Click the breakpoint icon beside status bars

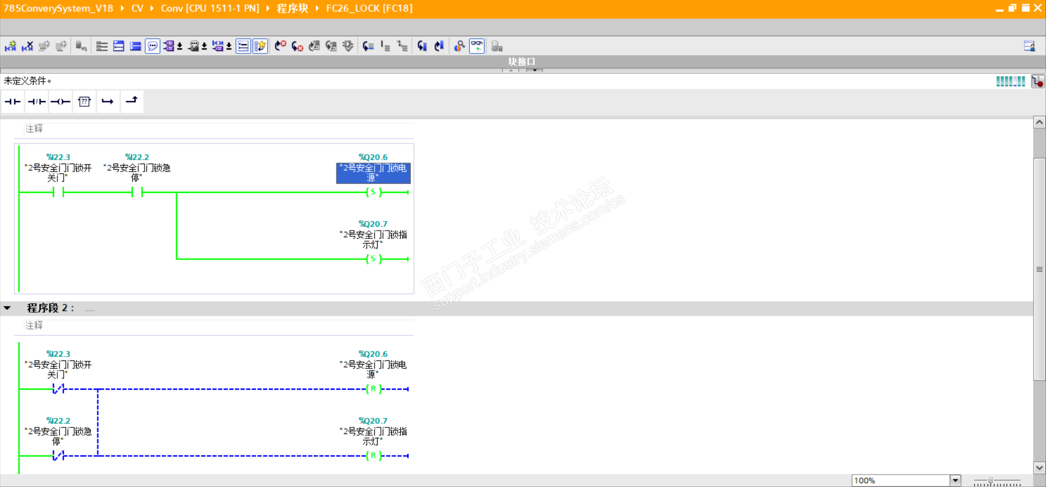(1038, 82)
